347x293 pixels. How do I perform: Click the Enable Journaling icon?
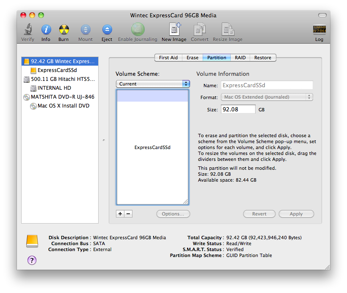[x=138, y=29]
